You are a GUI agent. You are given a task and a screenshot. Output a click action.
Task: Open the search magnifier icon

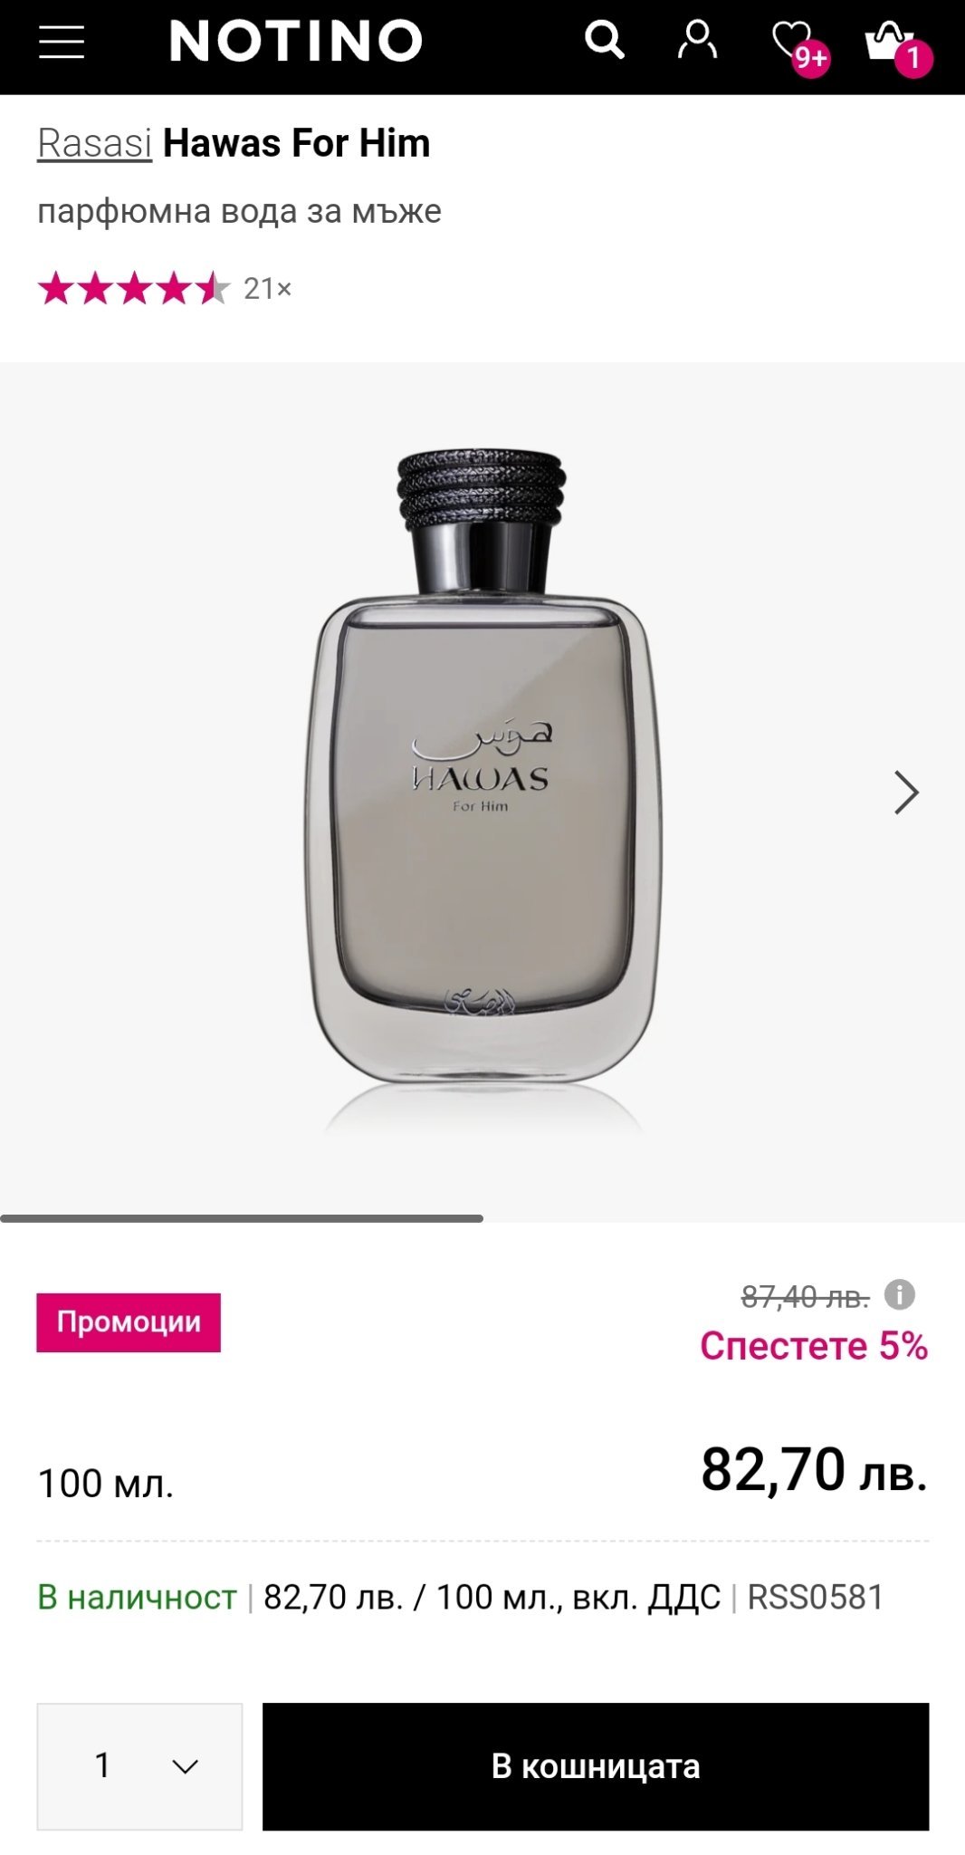pos(604,41)
